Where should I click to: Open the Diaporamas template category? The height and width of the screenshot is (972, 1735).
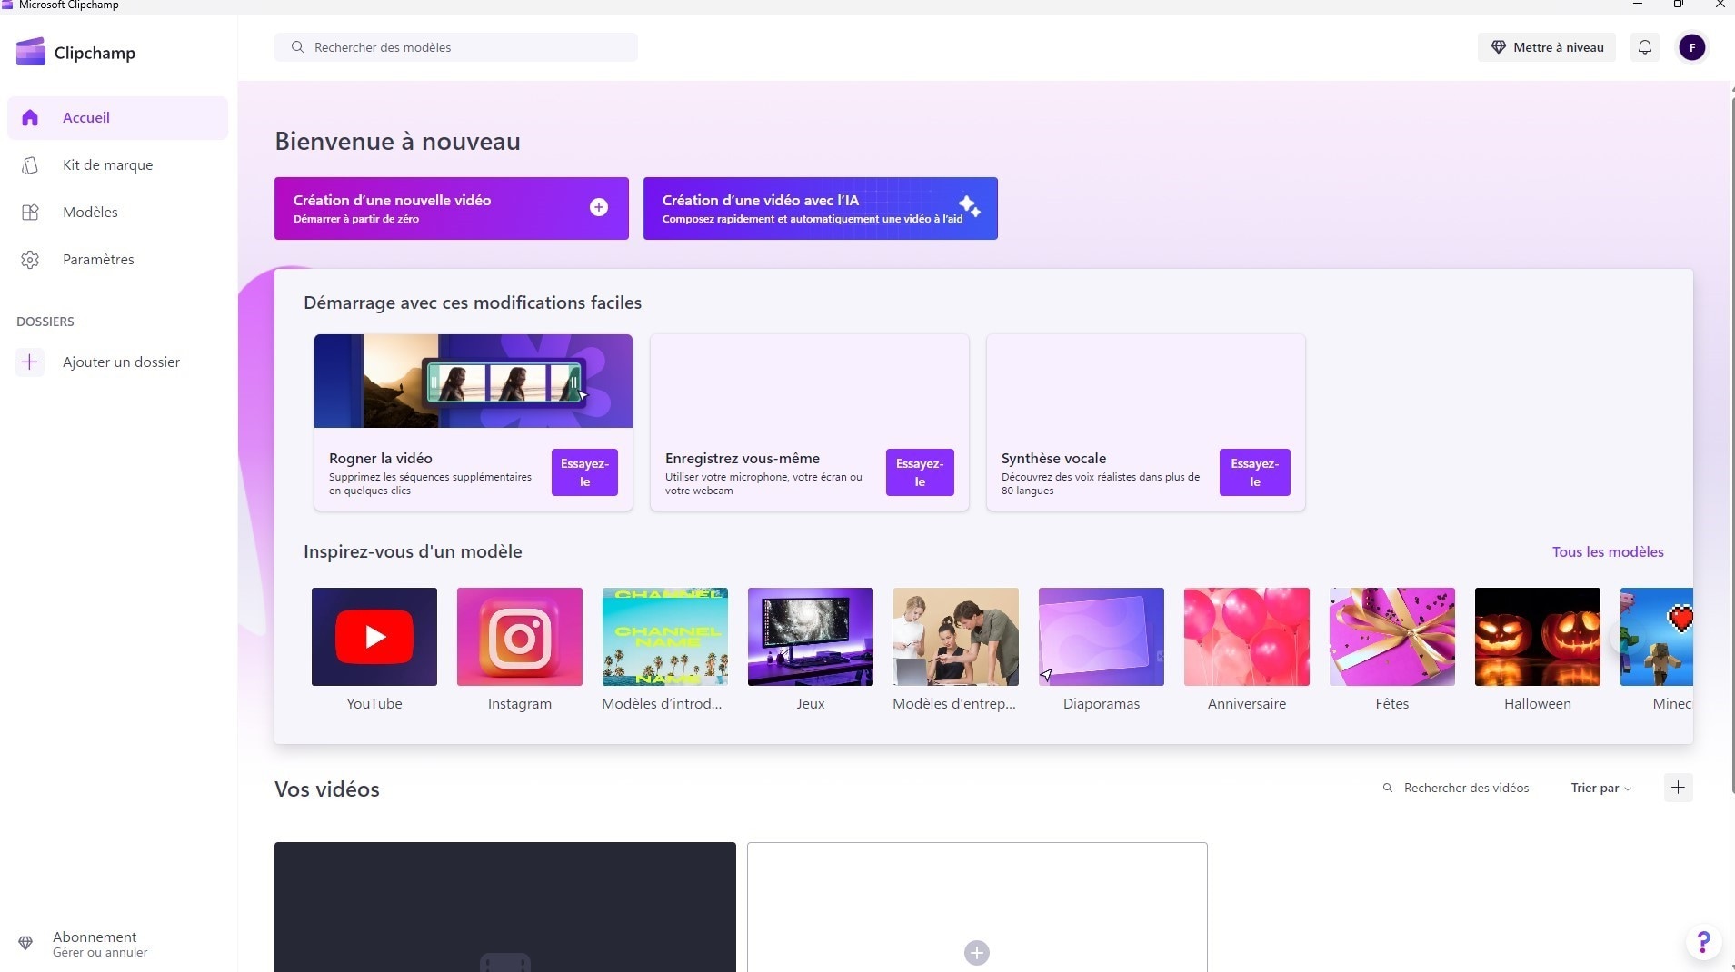click(1102, 637)
